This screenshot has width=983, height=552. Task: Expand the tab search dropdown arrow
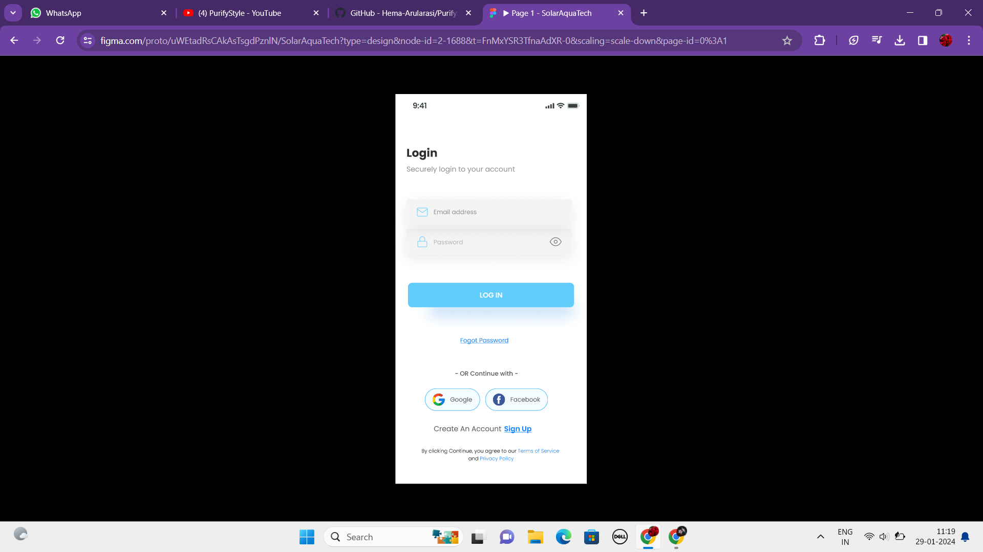pos(13,13)
